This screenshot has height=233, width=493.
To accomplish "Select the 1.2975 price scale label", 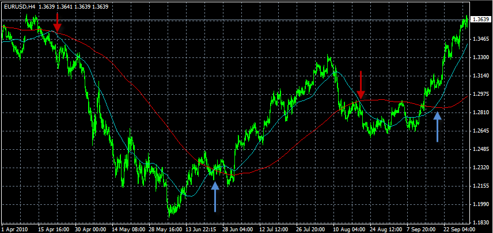I will coord(480,94).
